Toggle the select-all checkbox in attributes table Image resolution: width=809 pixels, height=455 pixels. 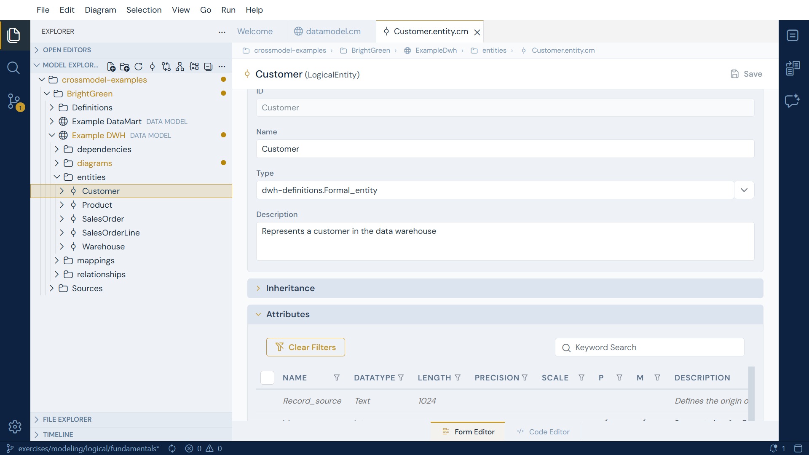(267, 377)
